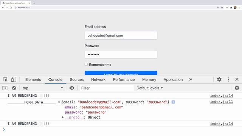Image resolution: width=242 pixels, height=136 pixels.
Task: Focus the console Filter field
Action: (x=107, y=88)
